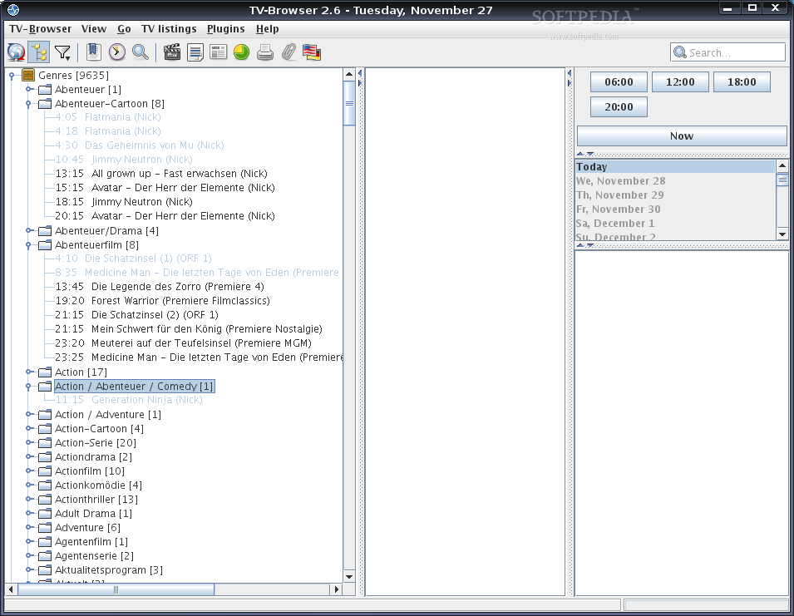Select 11:15 Generation Ninja (Nick)
The width and height of the screenshot is (794, 616).
[x=129, y=400]
